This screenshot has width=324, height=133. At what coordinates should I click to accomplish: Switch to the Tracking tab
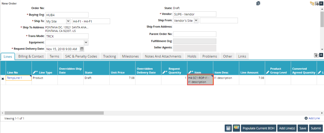[110, 56]
